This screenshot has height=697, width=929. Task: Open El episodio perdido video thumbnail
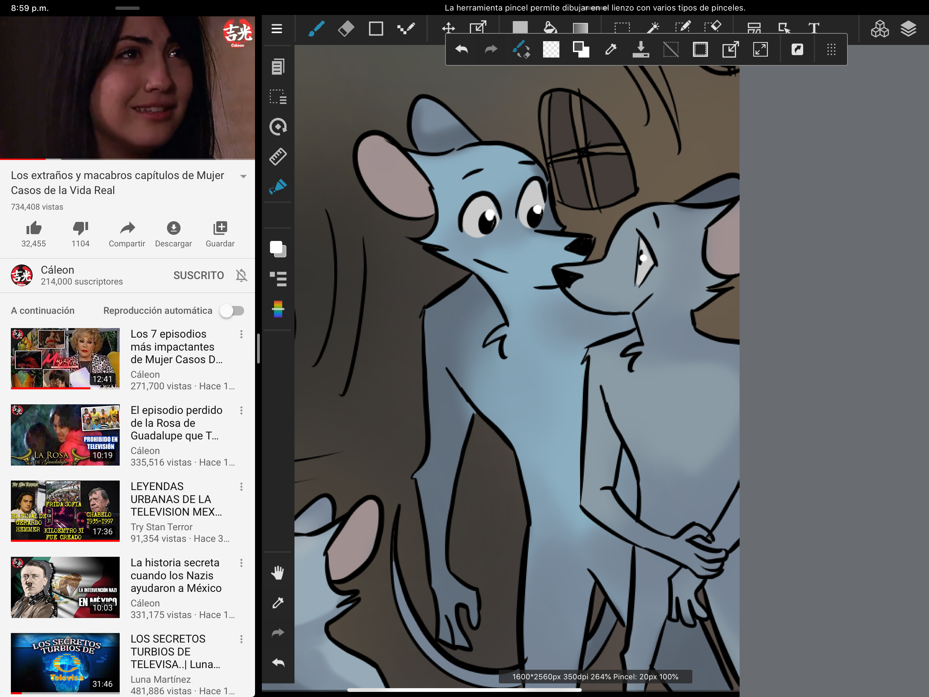(65, 435)
